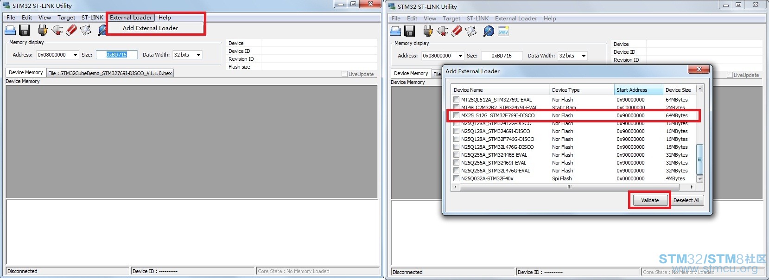This screenshot has height=280, width=769.
Task: Click loader list scroll-down arrow
Action: coord(700,179)
